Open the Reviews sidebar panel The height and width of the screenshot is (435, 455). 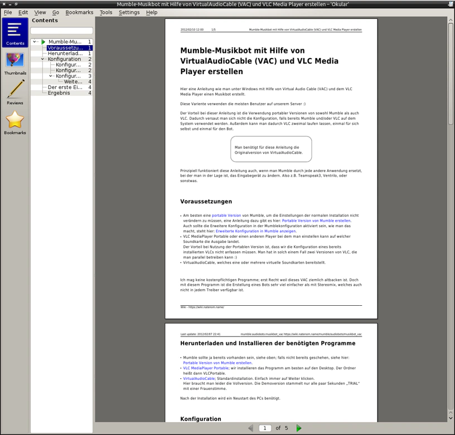click(15, 93)
